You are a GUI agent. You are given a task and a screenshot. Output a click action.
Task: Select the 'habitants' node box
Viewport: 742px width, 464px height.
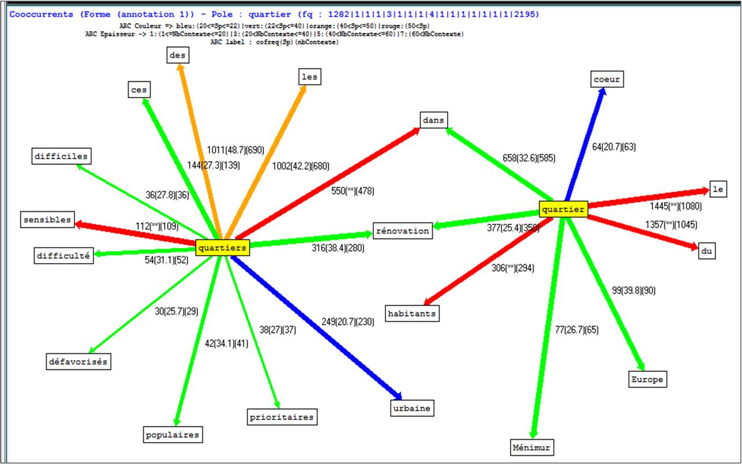[x=412, y=313]
